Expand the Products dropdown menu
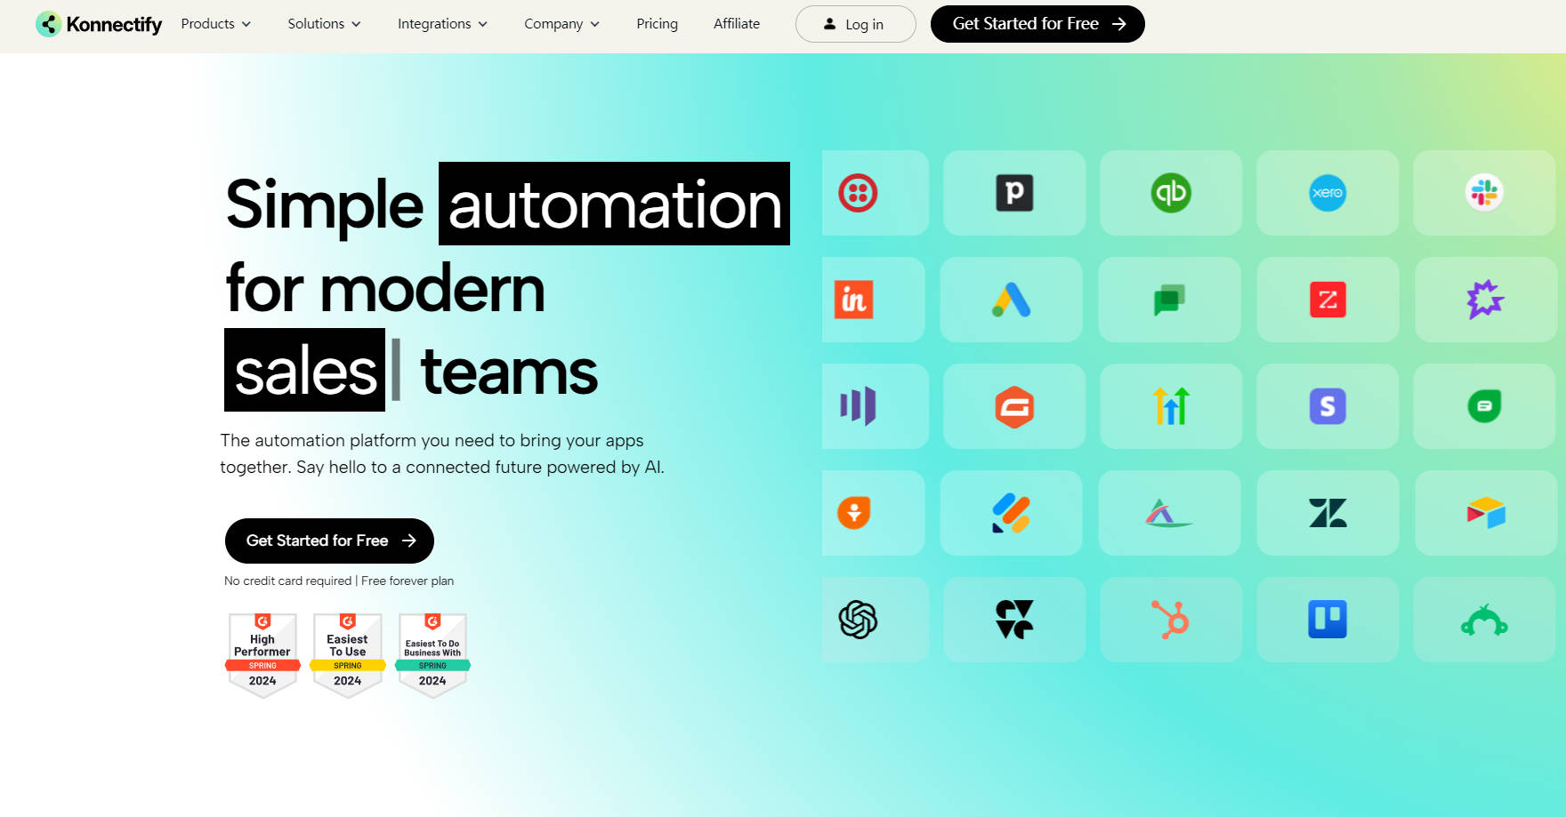This screenshot has height=817, width=1566. [216, 24]
